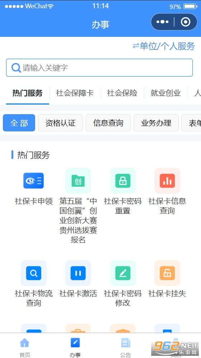Filter by 信息查询
The image size is (201, 358).
point(108,123)
